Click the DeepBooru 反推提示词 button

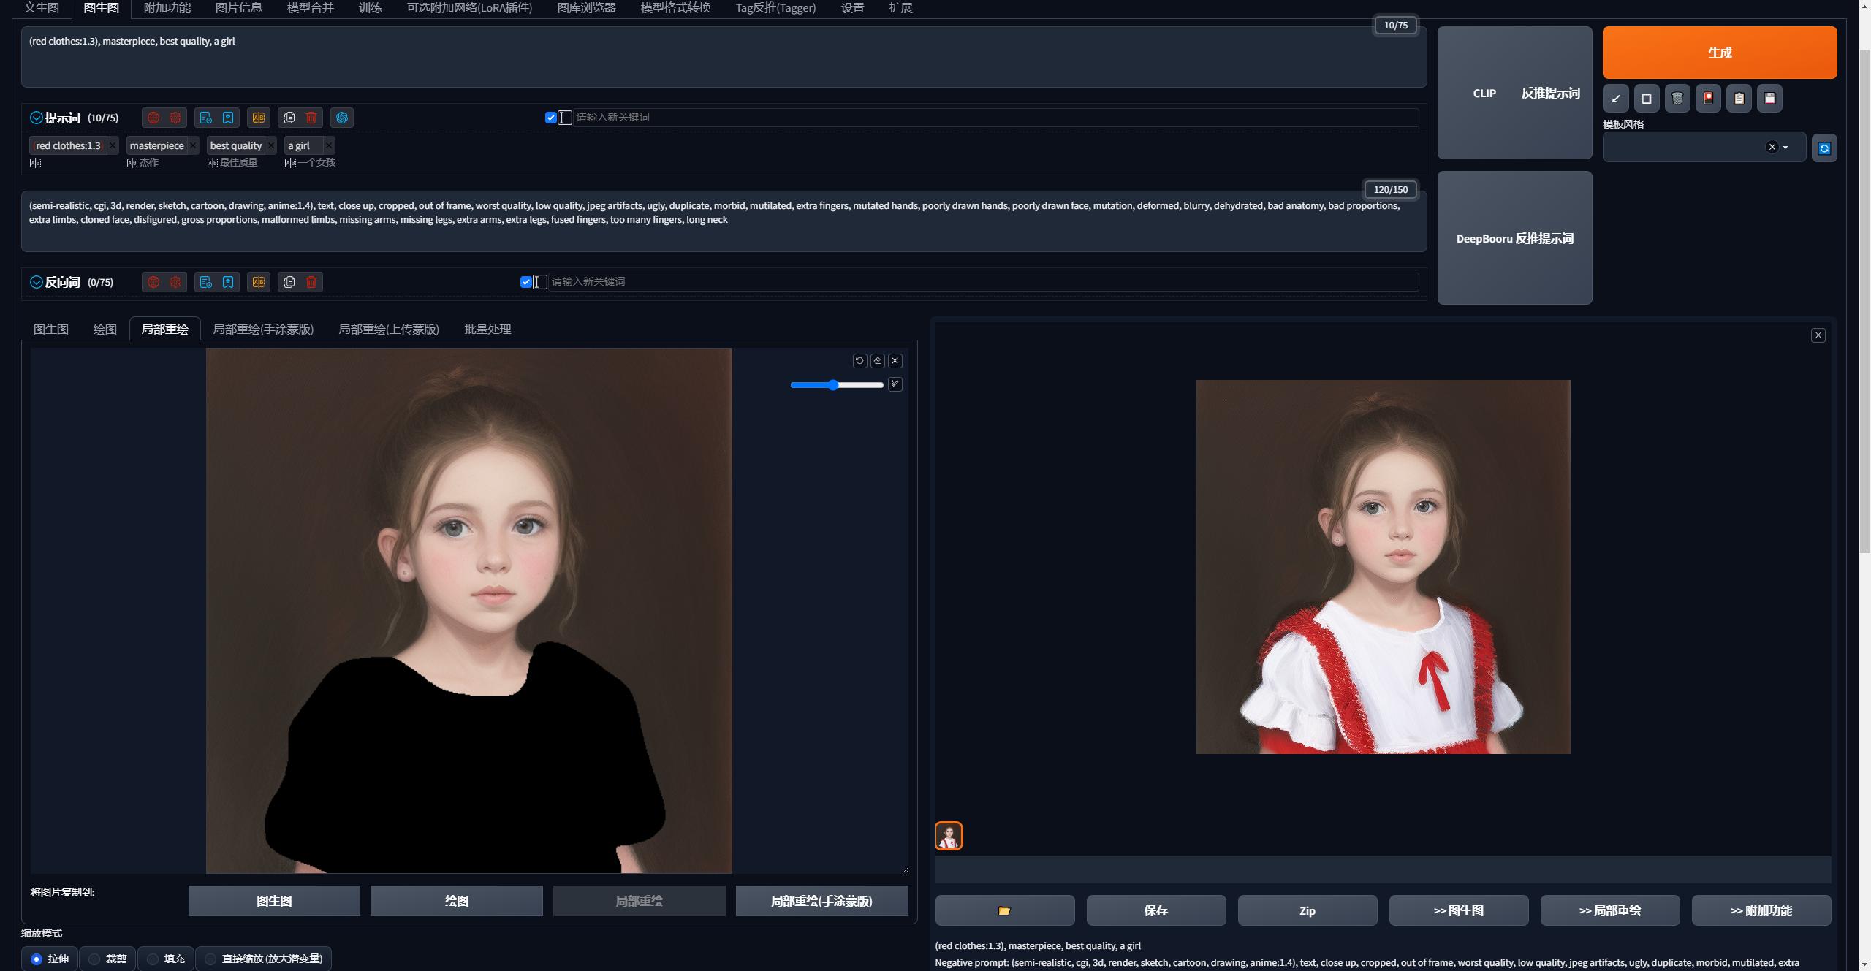click(1514, 238)
